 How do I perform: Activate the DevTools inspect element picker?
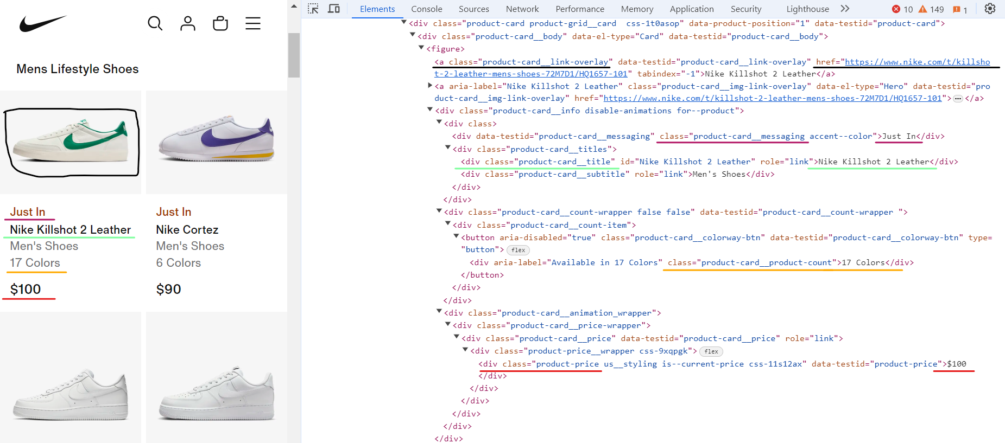313,9
